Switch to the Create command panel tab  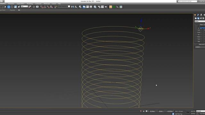195,15
